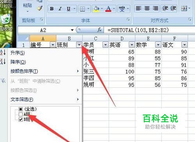195x142 pixels.
Task: Open 学员 filter dropdown
Action: tap(105, 45)
